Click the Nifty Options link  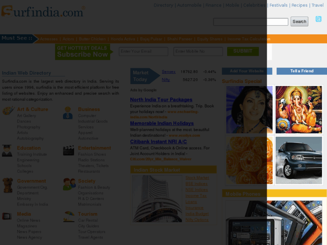197,220
